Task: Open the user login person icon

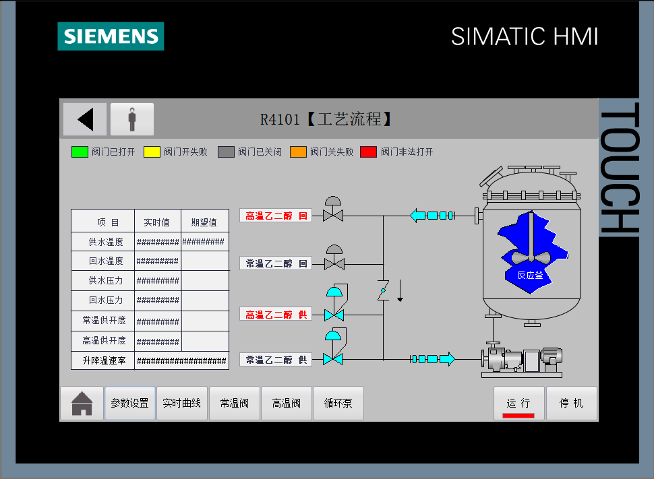Action: pyautogui.click(x=132, y=119)
